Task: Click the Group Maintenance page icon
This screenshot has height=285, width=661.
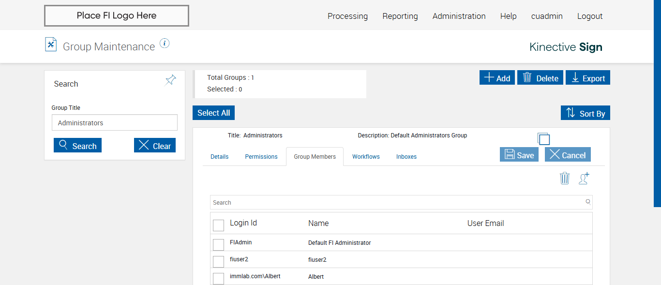Action: tap(51, 45)
